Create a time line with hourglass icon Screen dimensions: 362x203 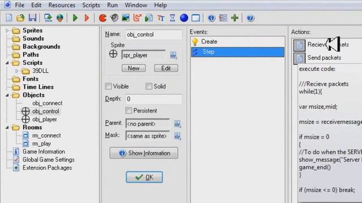(172, 17)
